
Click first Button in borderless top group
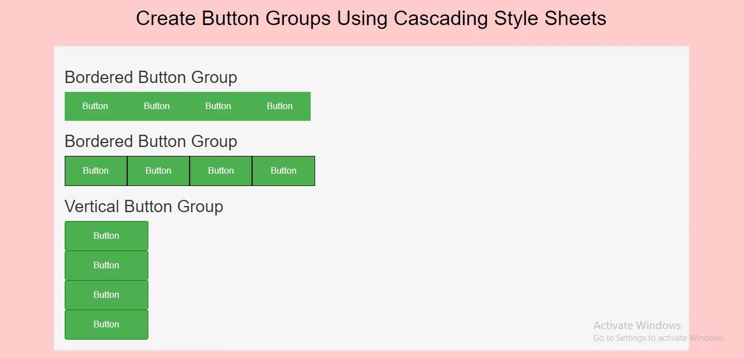95,106
